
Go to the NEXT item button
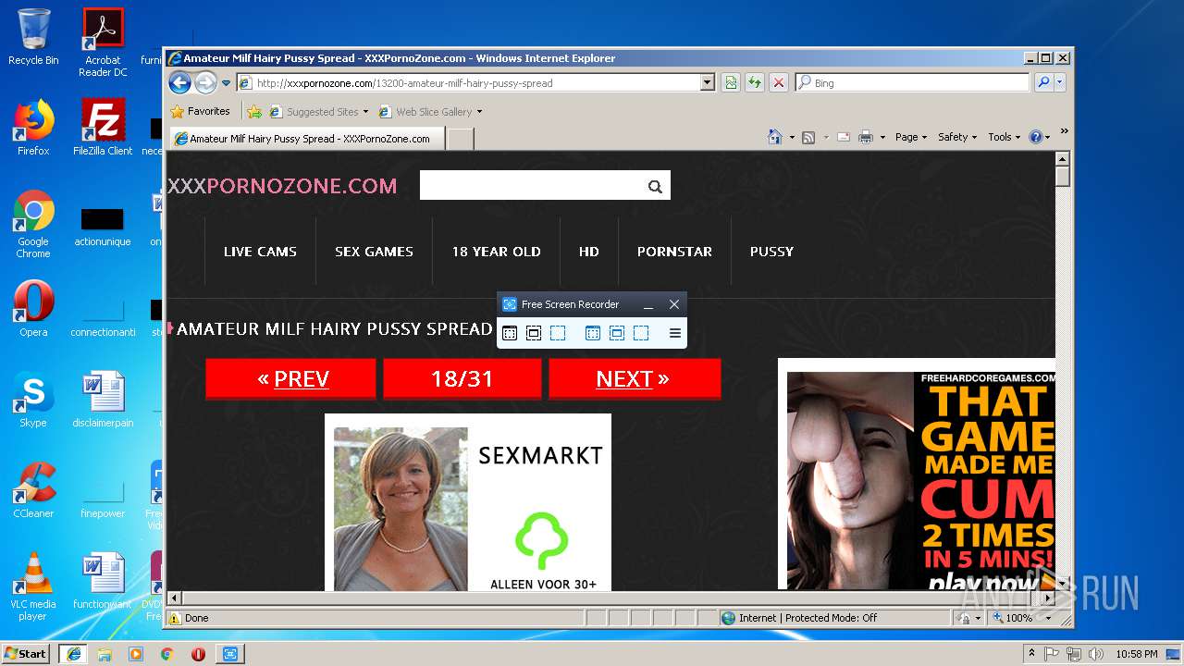(634, 378)
